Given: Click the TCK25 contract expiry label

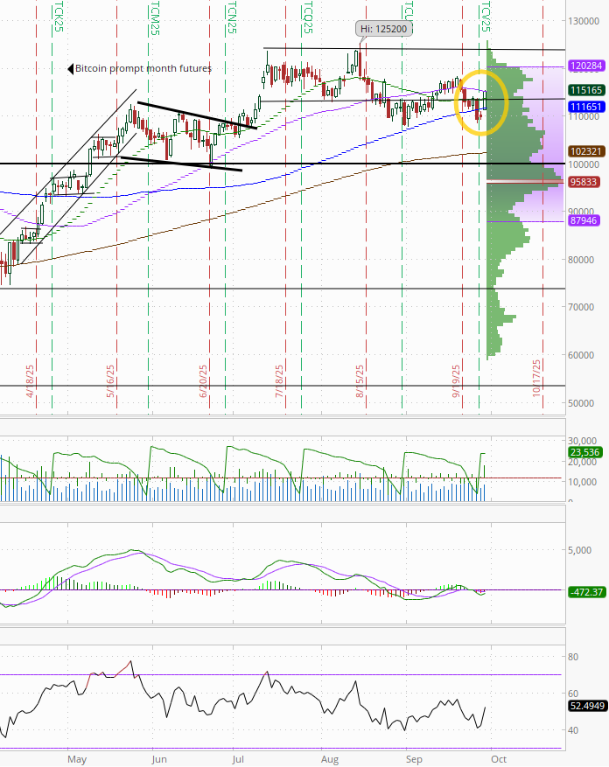Looking at the screenshot, I should (59, 17).
